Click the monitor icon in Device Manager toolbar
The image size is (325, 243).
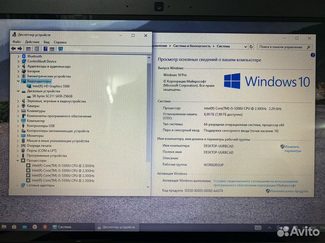(x=60, y=49)
